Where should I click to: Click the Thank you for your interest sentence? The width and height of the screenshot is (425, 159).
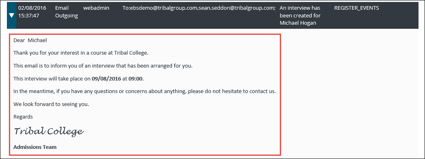coord(81,53)
